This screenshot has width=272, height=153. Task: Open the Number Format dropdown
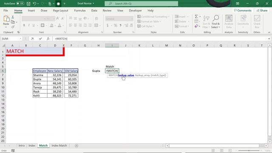click(x=132, y=19)
